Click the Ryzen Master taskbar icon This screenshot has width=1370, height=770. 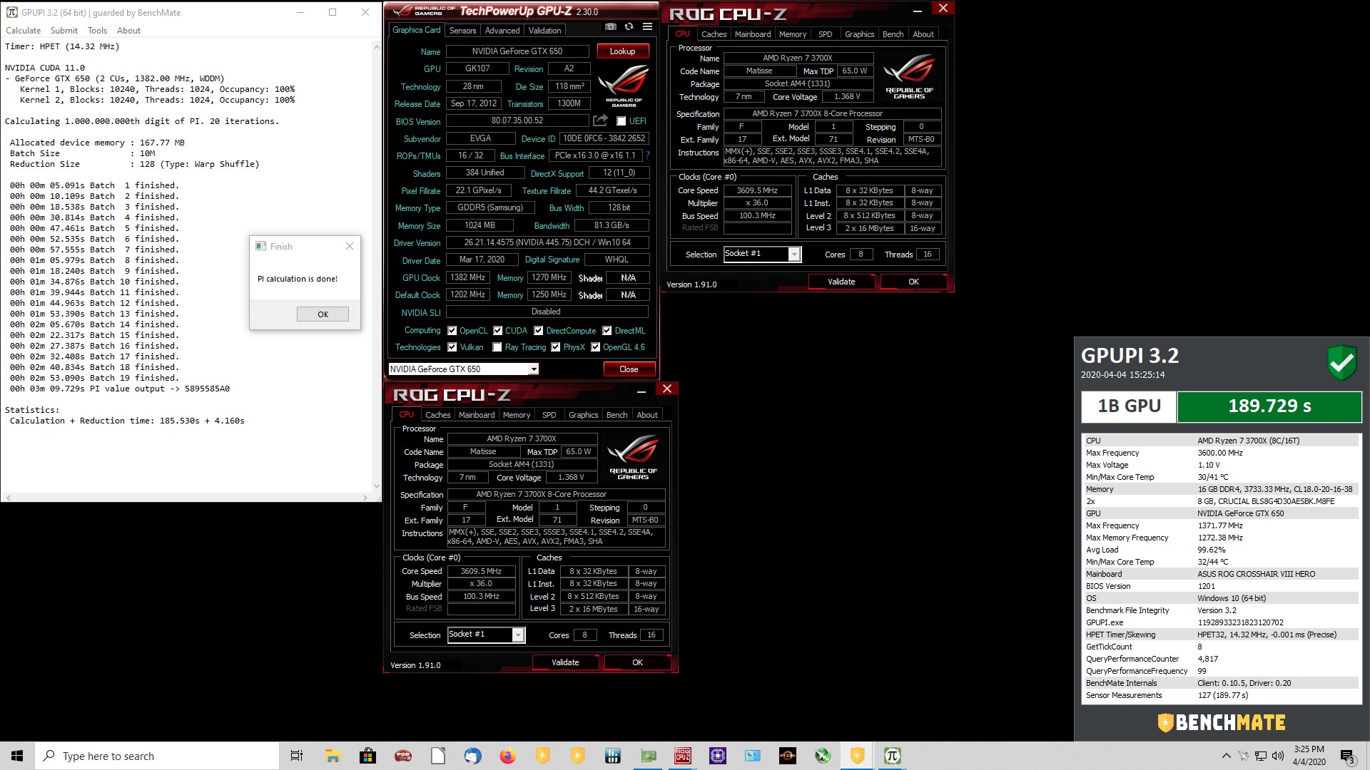(x=788, y=756)
